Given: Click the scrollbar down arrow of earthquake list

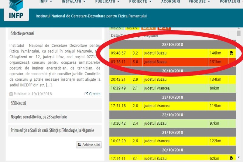Looking at the screenshot, I should (239, 157).
